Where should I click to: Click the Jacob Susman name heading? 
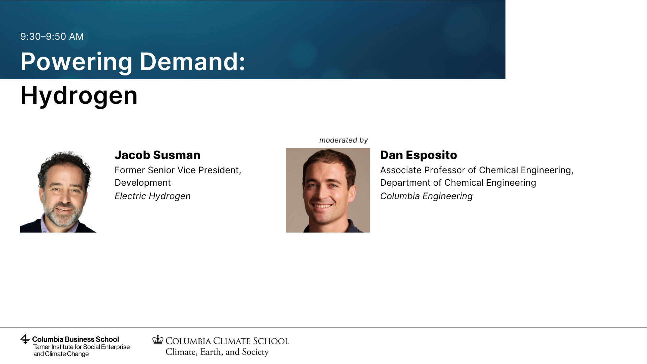coord(157,155)
